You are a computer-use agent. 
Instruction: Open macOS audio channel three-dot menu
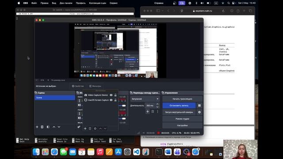[x=79, y=114]
